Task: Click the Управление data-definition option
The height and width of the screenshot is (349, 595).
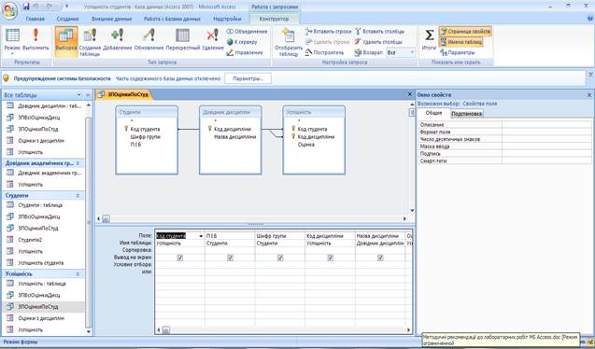Action: click(245, 52)
